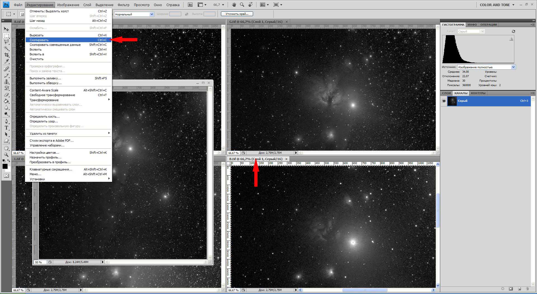Select the Horizontal Type tool
This screenshot has height=294, width=537.
[6, 128]
